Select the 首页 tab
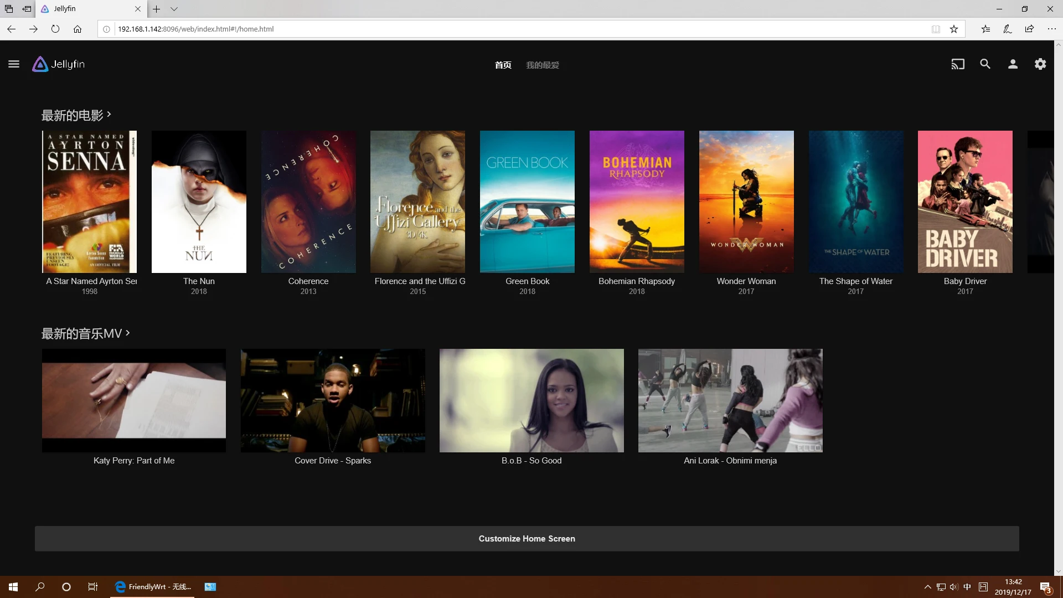This screenshot has height=598, width=1063. (x=503, y=65)
